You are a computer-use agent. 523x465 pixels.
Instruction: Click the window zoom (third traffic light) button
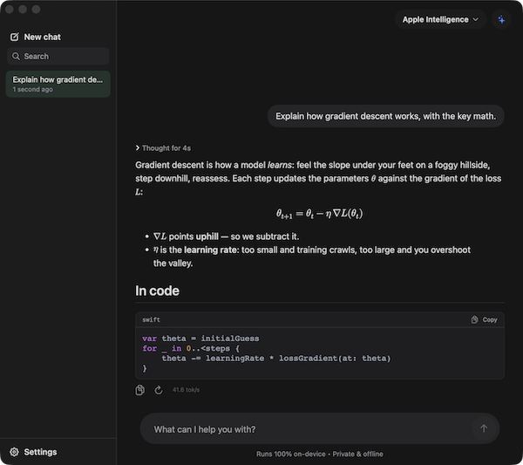(36, 9)
